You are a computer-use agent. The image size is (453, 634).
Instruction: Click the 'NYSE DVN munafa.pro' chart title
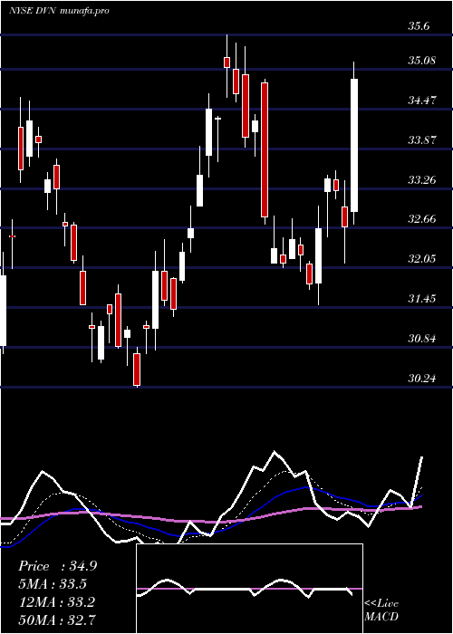click(x=60, y=11)
